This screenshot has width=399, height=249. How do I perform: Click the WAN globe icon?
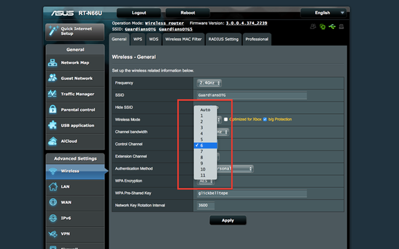tap(53, 202)
